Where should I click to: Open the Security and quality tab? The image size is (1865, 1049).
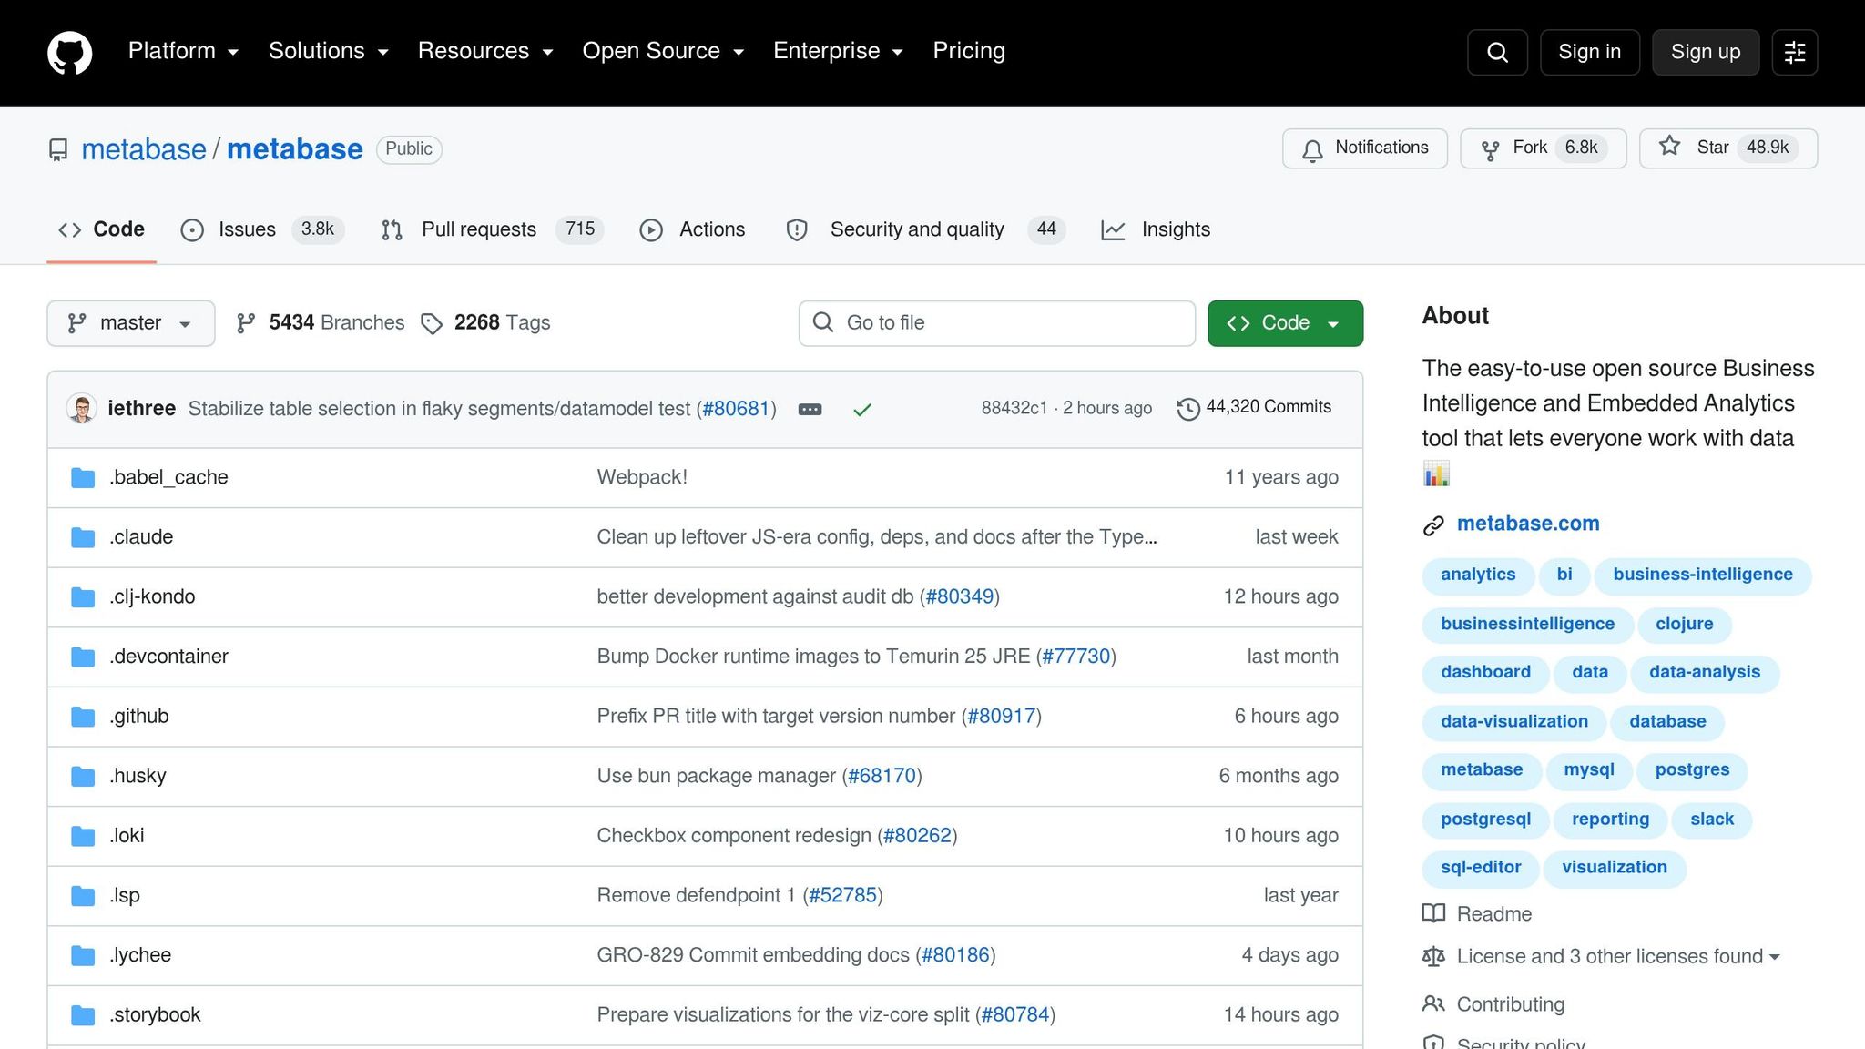pos(925,229)
